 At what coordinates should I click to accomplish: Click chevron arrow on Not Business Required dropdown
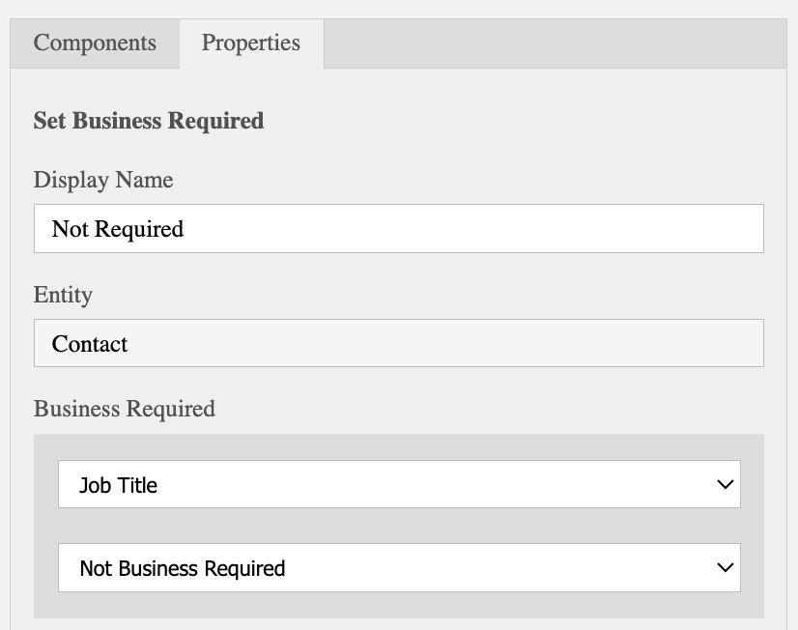pyautogui.click(x=726, y=568)
